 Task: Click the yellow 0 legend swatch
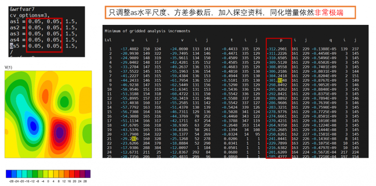(51, 173)
